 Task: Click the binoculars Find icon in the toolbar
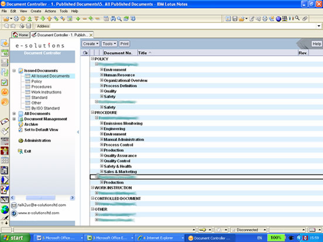point(113,19)
